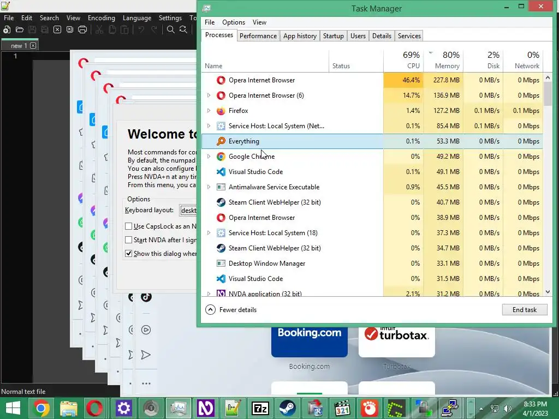Click the taskbar clock showing 8:33 PM
Image resolution: width=559 pixels, height=419 pixels.
[x=535, y=409]
